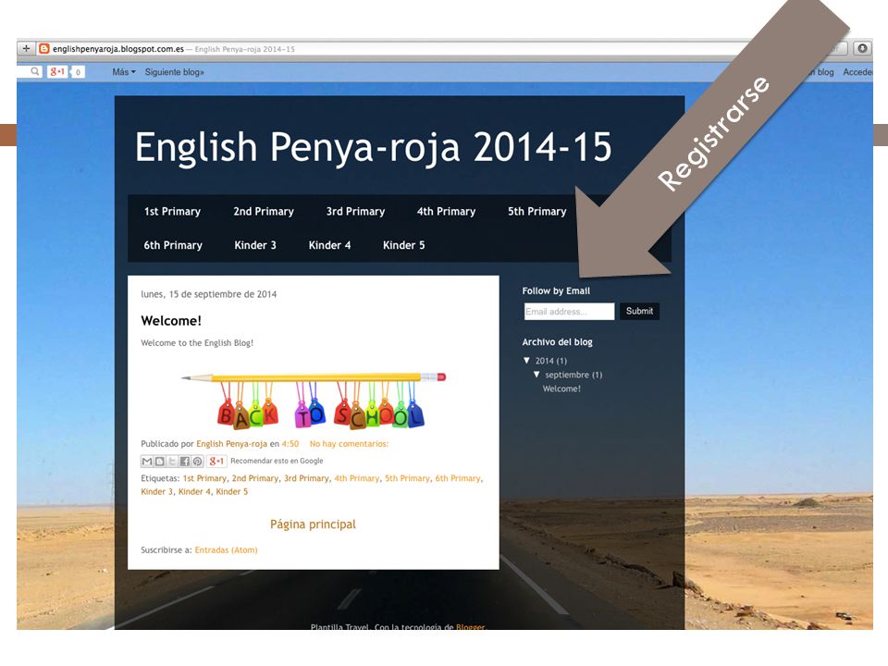Click the browser address bar URL
888x666 pixels.
[x=118, y=49]
